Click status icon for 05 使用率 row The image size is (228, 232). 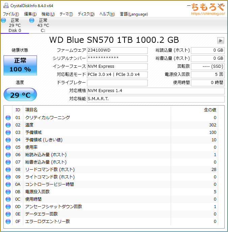tap(8, 147)
